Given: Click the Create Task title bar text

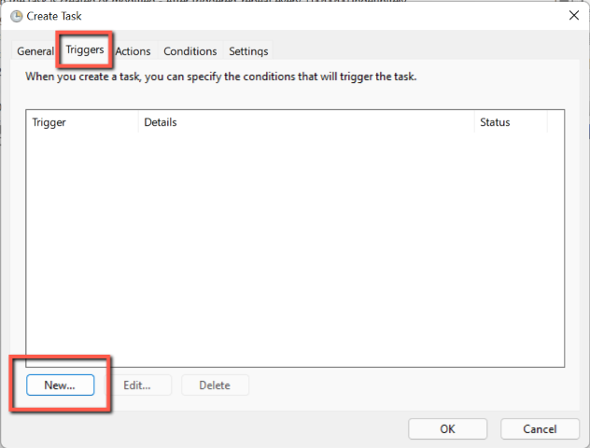Looking at the screenshot, I should point(54,16).
